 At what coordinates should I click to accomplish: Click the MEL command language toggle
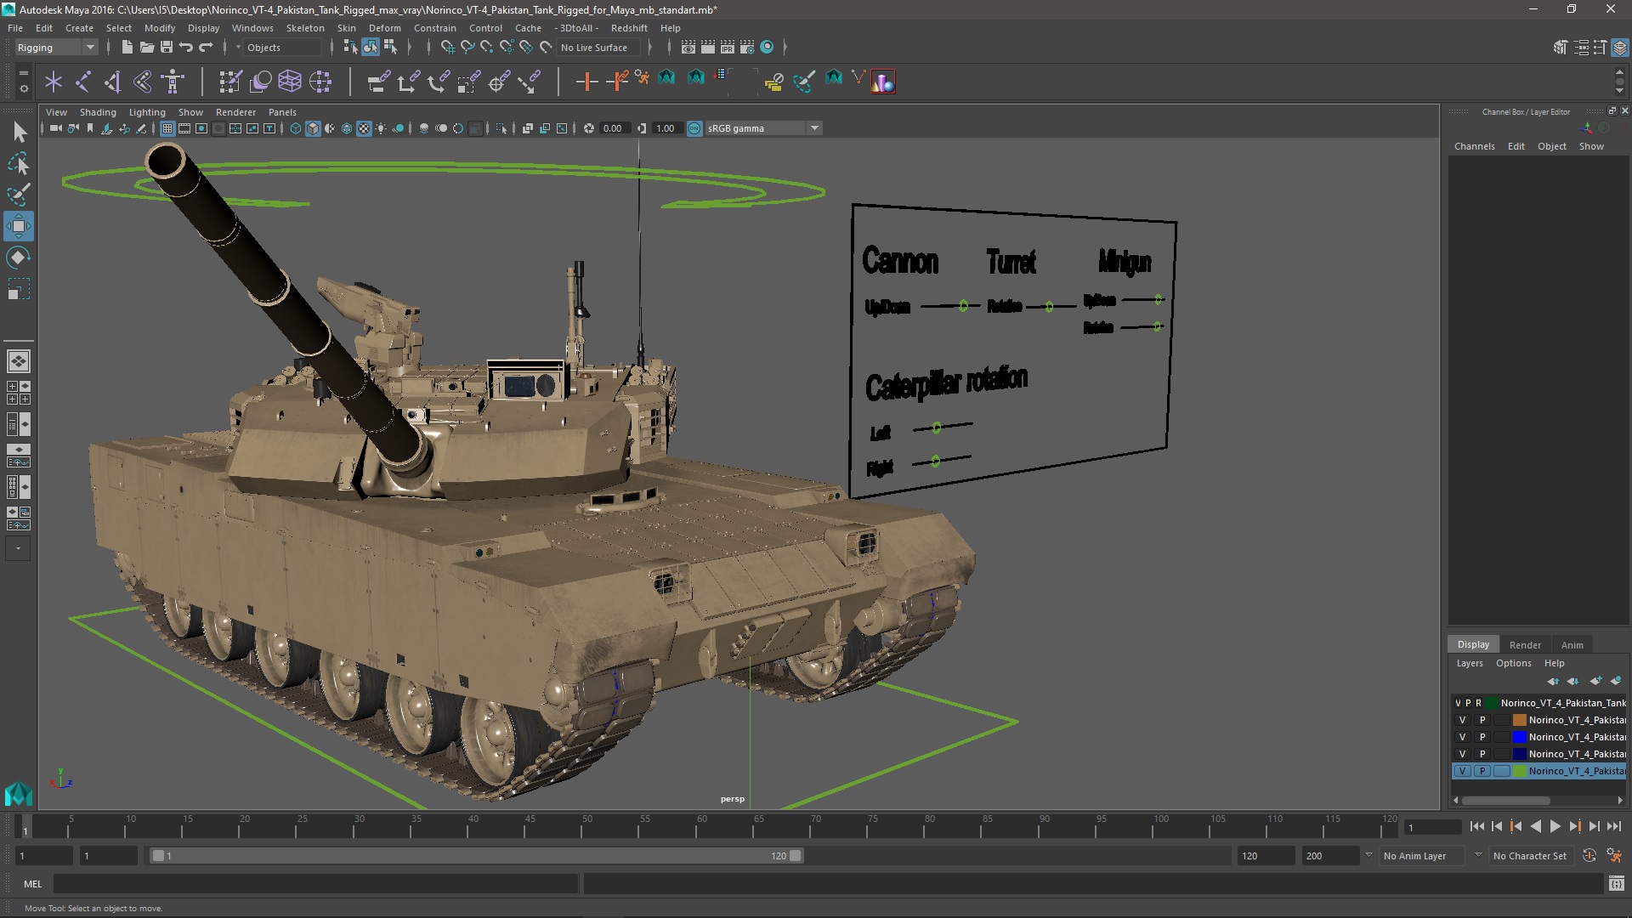tap(32, 884)
